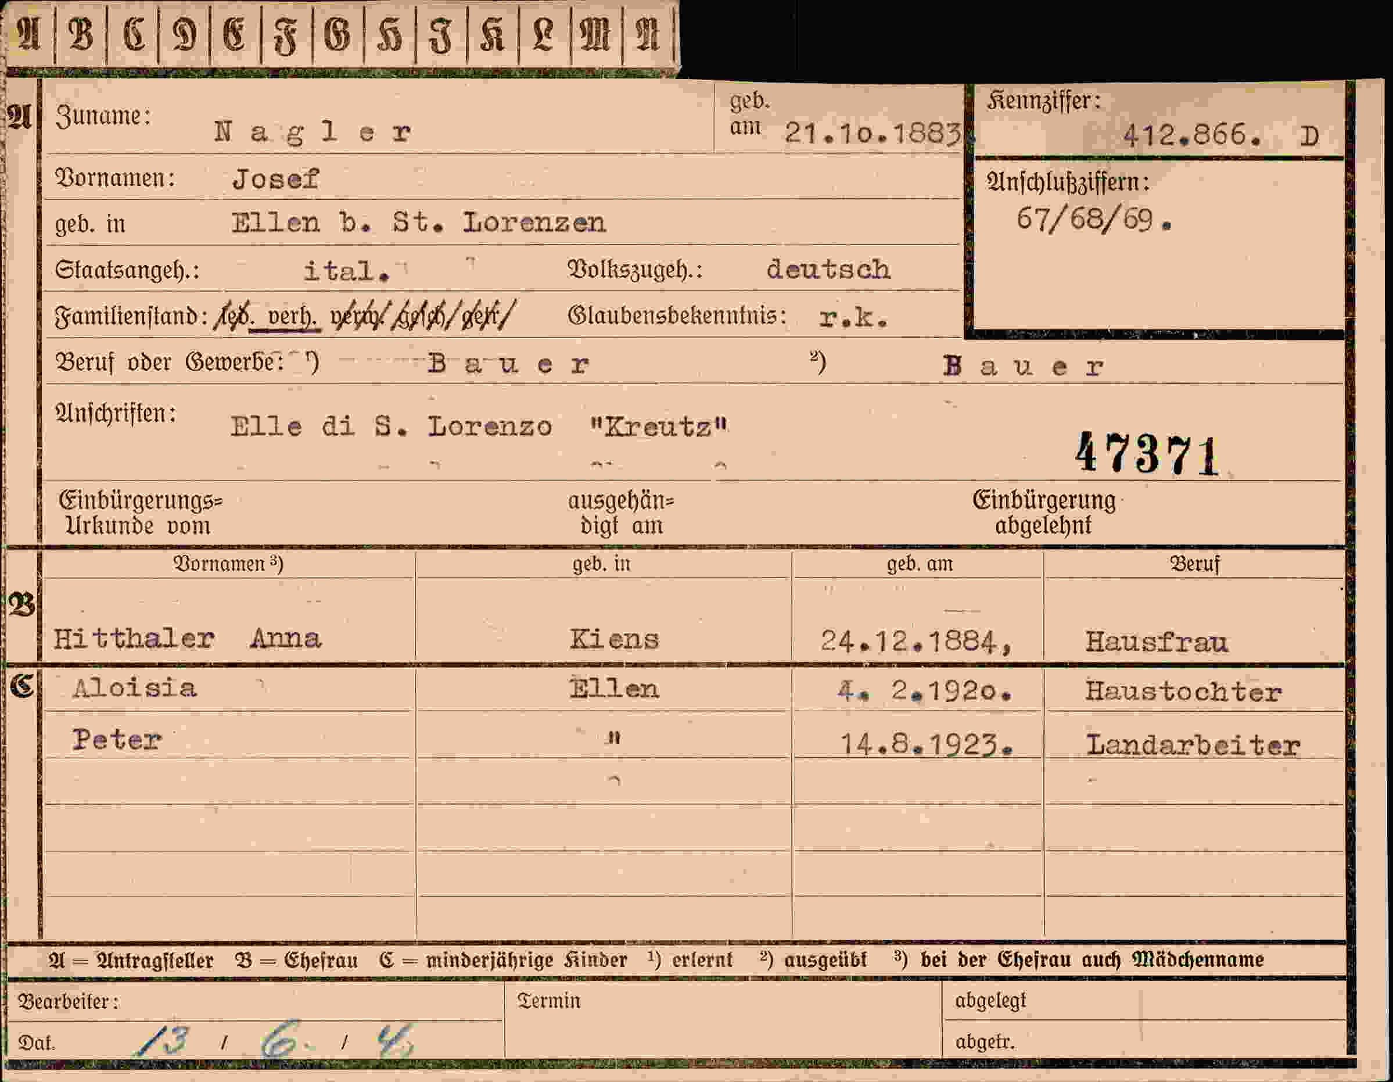Click the 'Termin' field label
This screenshot has width=1393, height=1082.
[548, 1001]
